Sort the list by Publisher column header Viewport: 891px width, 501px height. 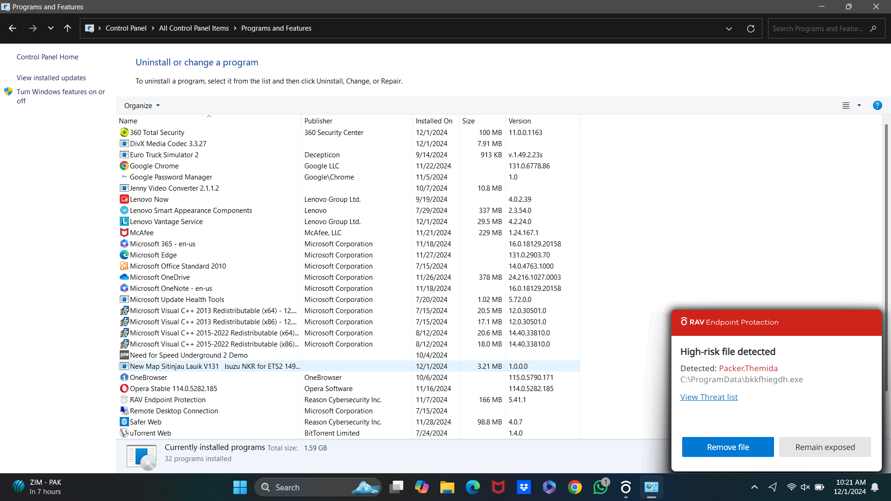(x=318, y=121)
